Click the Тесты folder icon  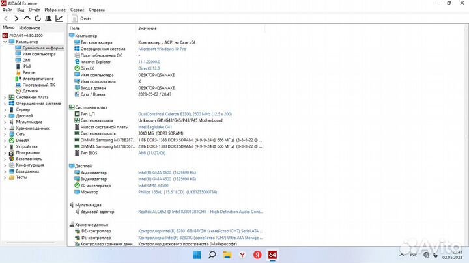coord(12,178)
